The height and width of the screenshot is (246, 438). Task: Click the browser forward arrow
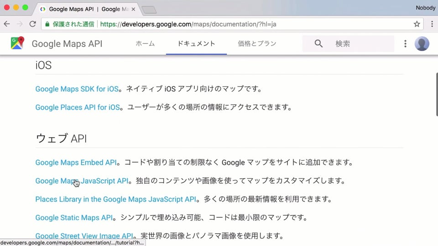pos(20,24)
